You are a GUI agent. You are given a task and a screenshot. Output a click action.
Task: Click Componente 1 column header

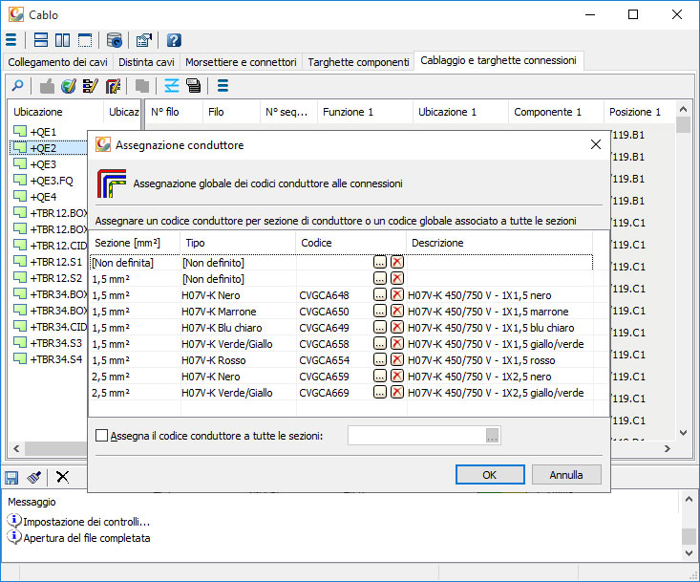[x=556, y=112]
